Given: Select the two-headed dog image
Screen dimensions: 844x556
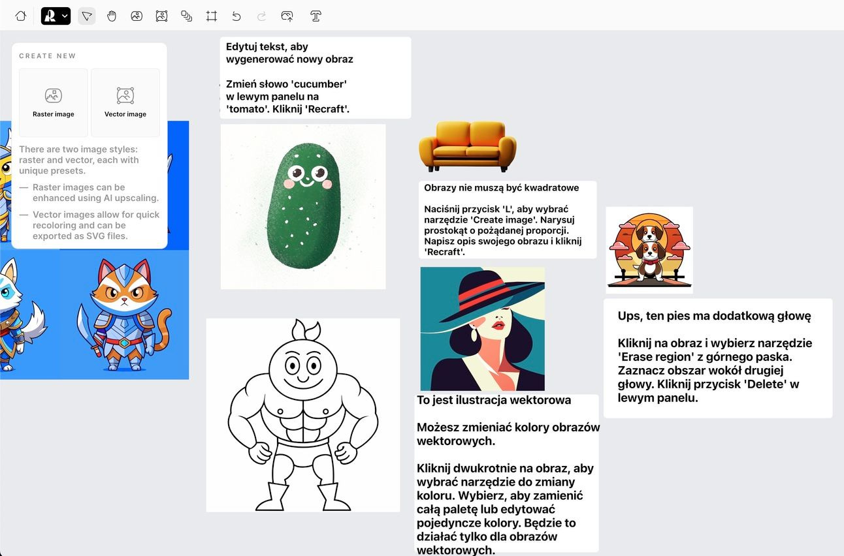Looking at the screenshot, I should [649, 250].
